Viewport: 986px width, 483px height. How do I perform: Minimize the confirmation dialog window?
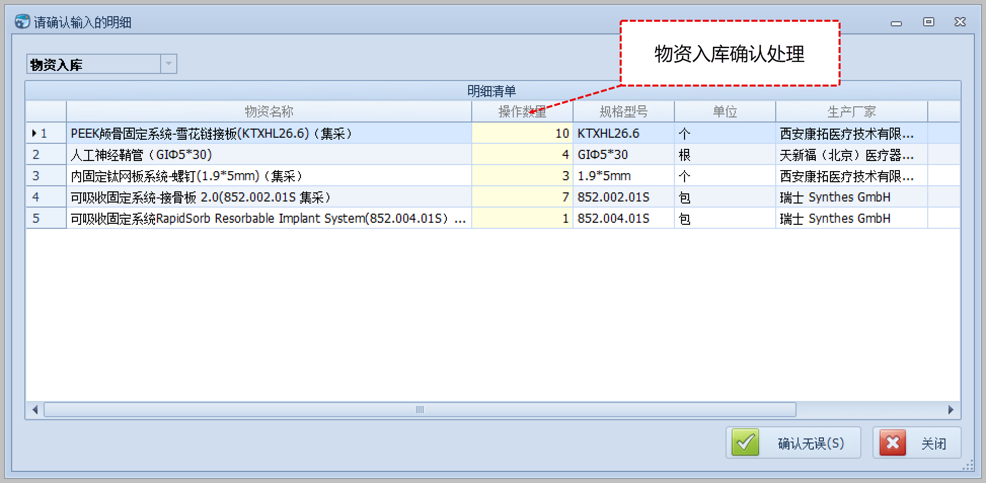[x=896, y=23]
